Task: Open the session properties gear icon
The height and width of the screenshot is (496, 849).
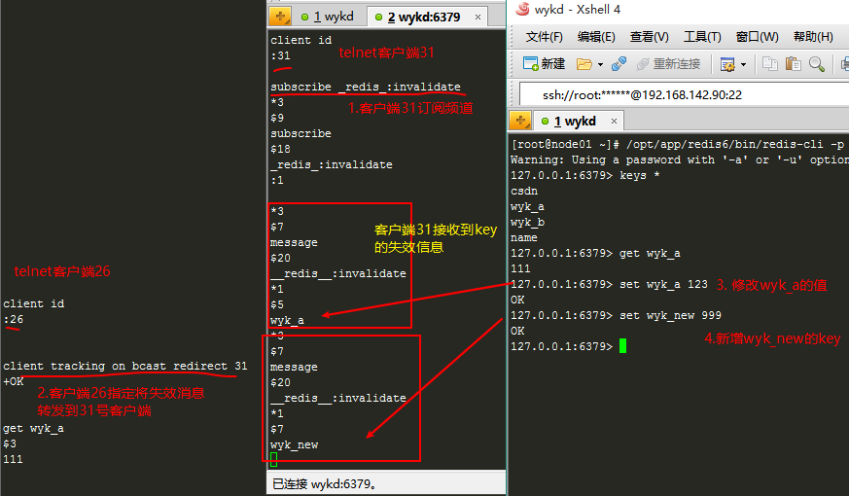Action: (727, 64)
